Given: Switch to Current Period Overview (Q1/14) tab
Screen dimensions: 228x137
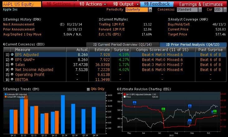Looking at the screenshot, I should click(x=123, y=45).
